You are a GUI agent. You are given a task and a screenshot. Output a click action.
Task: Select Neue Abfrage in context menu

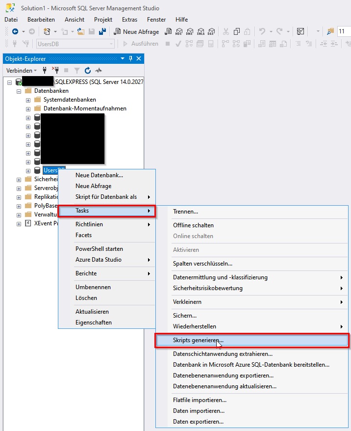(107, 186)
